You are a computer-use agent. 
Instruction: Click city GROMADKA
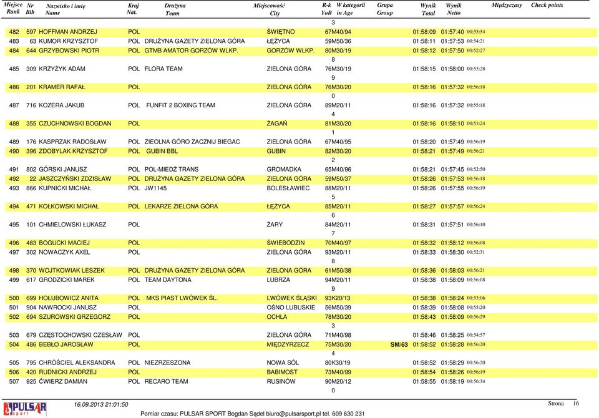tap(284, 169)
